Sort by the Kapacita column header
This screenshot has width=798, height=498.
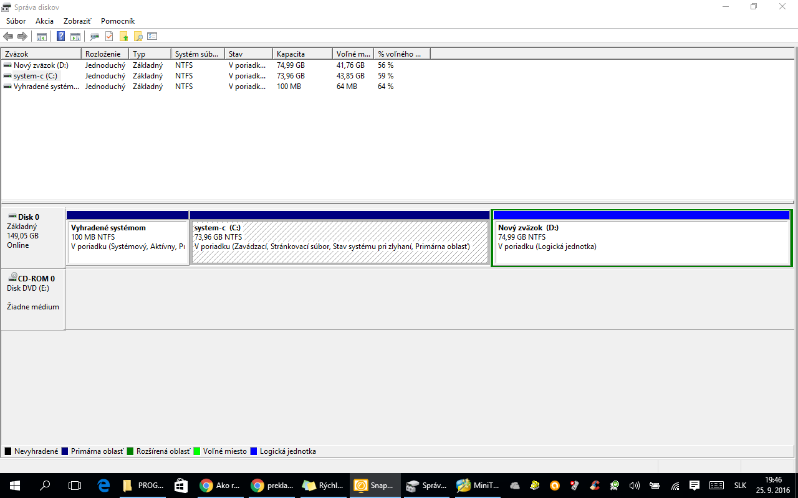[x=303, y=54]
